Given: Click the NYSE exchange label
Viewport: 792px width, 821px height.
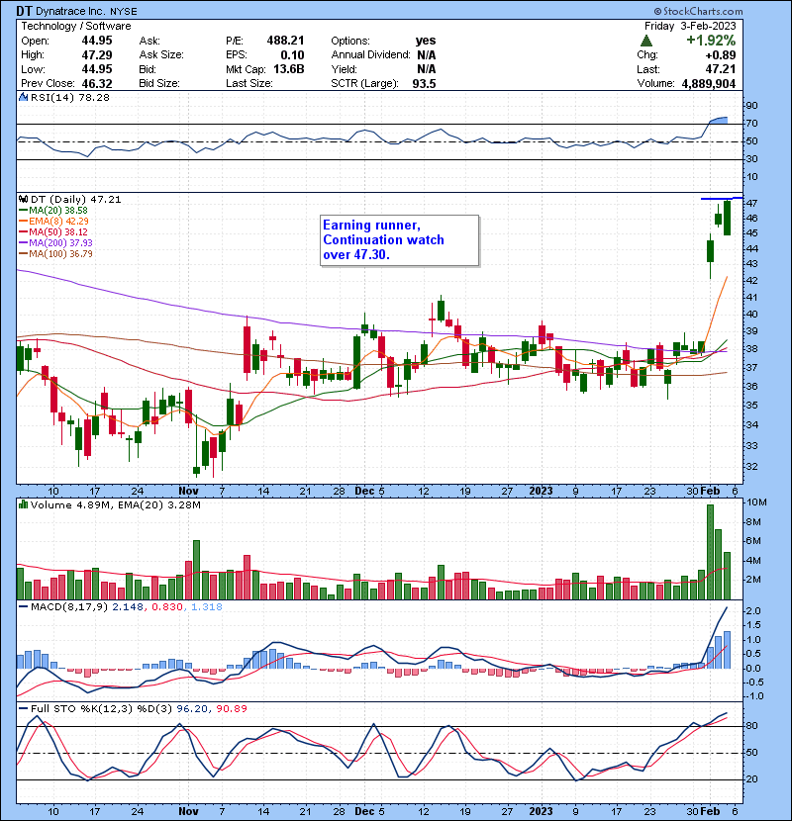Looking at the screenshot, I should 124,12.
